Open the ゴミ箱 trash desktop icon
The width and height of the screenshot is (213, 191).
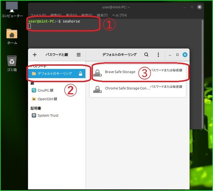coord(12,63)
